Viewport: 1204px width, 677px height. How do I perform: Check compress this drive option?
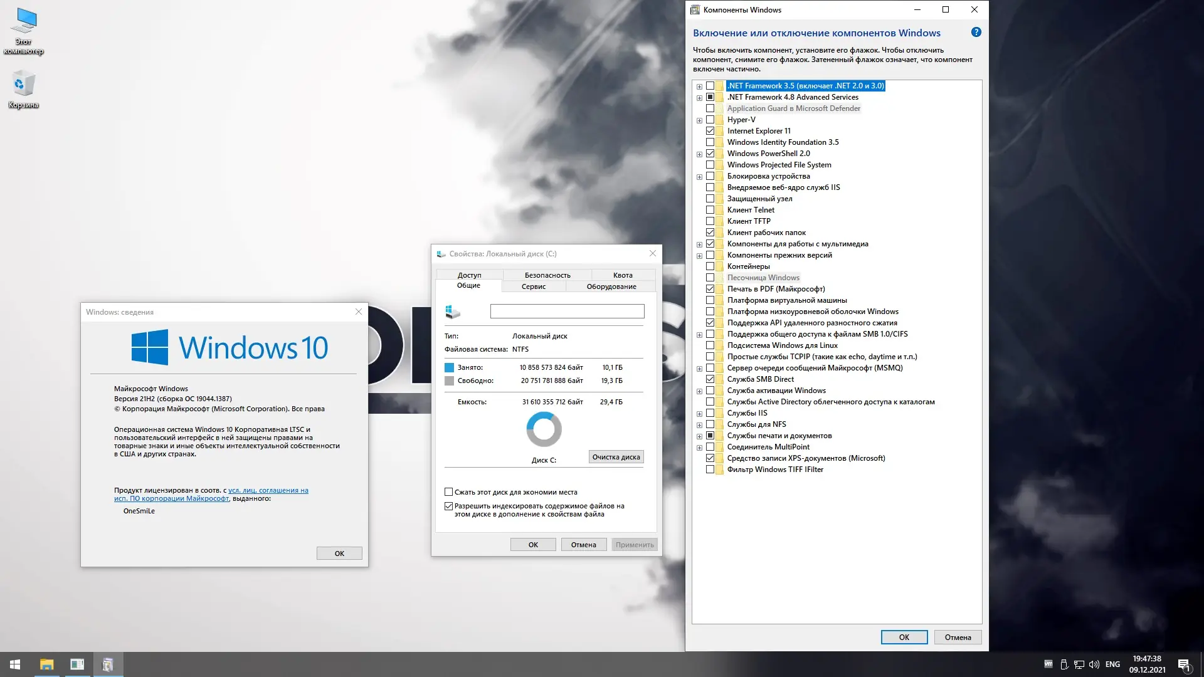coord(449,492)
